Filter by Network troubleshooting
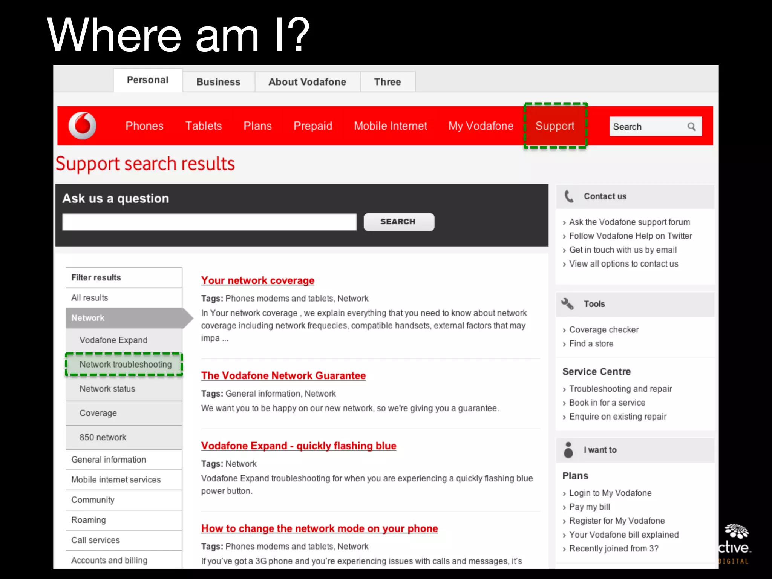Image resolution: width=772 pixels, height=579 pixels. tap(125, 365)
